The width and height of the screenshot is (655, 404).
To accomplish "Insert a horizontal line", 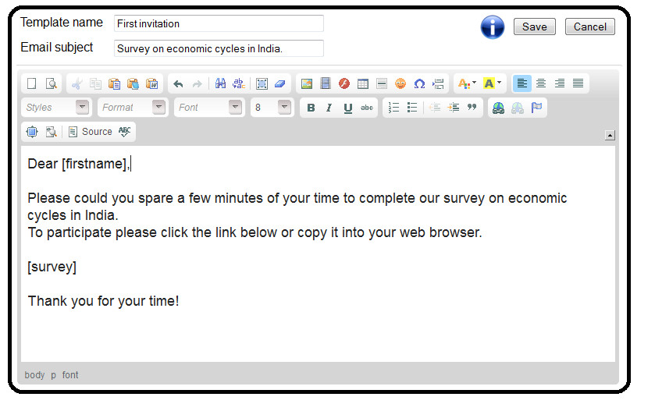I will (x=382, y=83).
